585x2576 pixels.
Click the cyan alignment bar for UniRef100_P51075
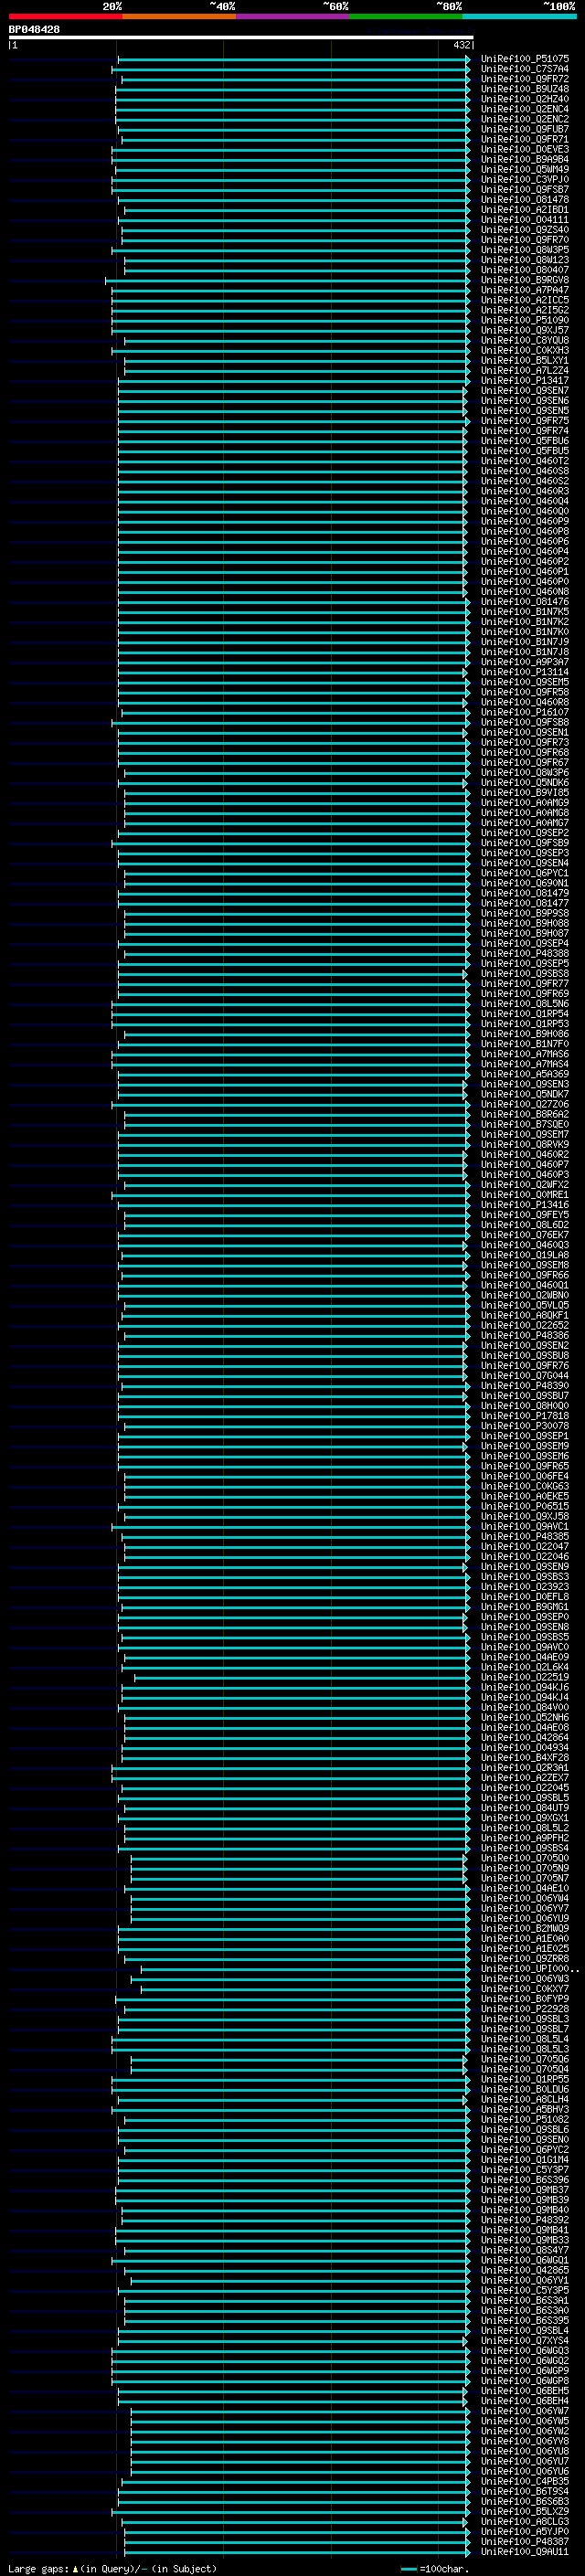294,59
